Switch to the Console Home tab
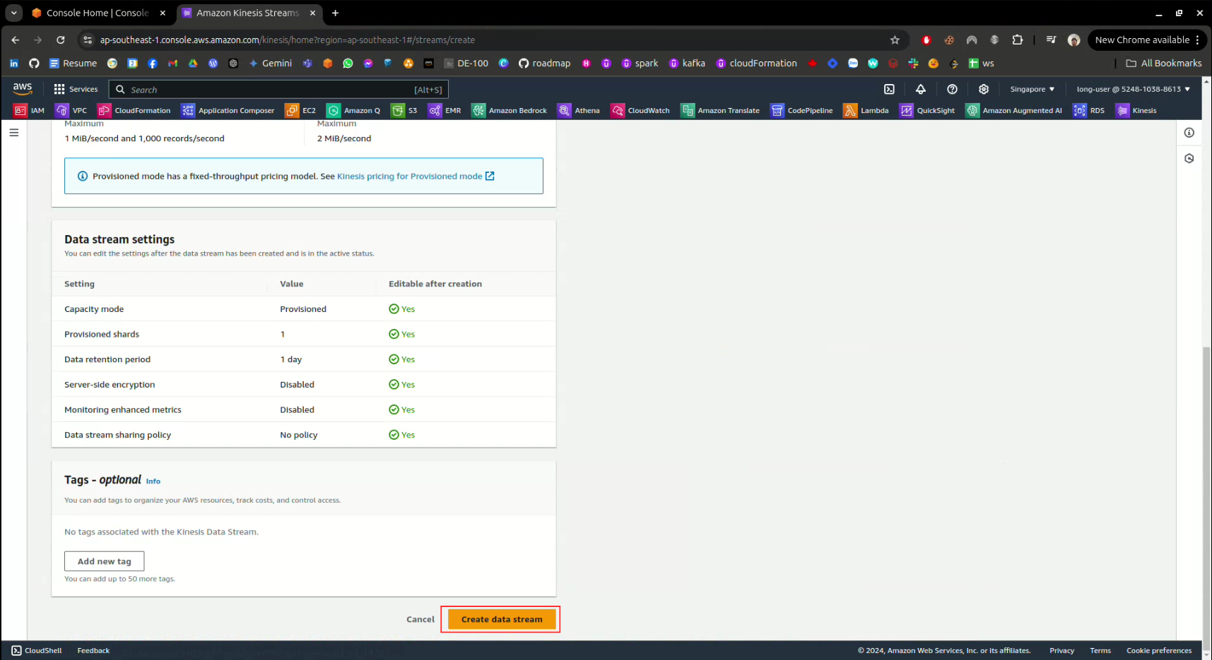 pos(98,13)
